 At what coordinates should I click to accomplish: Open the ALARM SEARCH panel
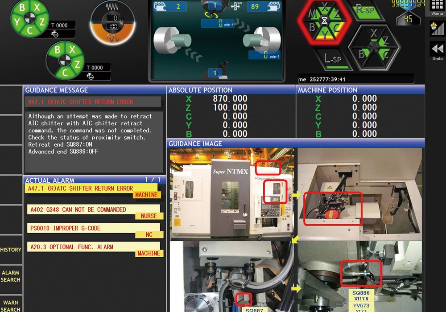11,275
